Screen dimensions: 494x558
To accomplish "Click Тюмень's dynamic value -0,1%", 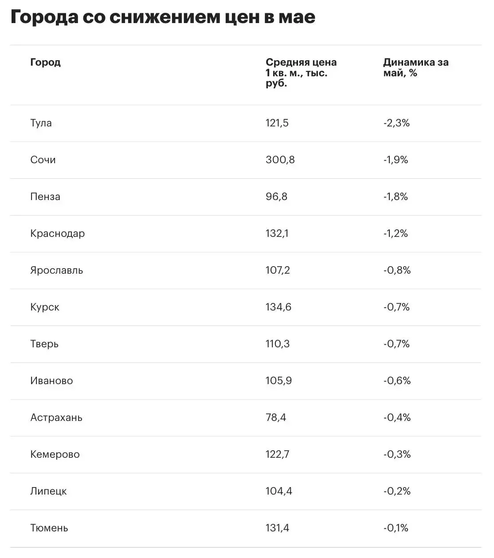I will (x=396, y=528).
